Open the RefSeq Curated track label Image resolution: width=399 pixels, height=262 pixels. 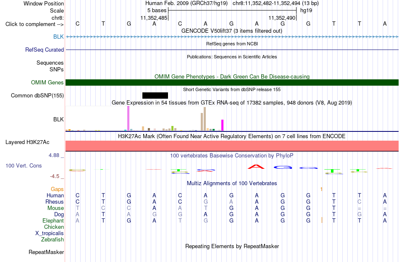click(45, 50)
